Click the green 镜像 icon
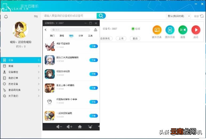This screenshot has height=139, width=206. [x=183, y=30]
